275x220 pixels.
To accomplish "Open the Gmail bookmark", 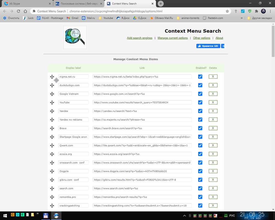I will 72,18.
